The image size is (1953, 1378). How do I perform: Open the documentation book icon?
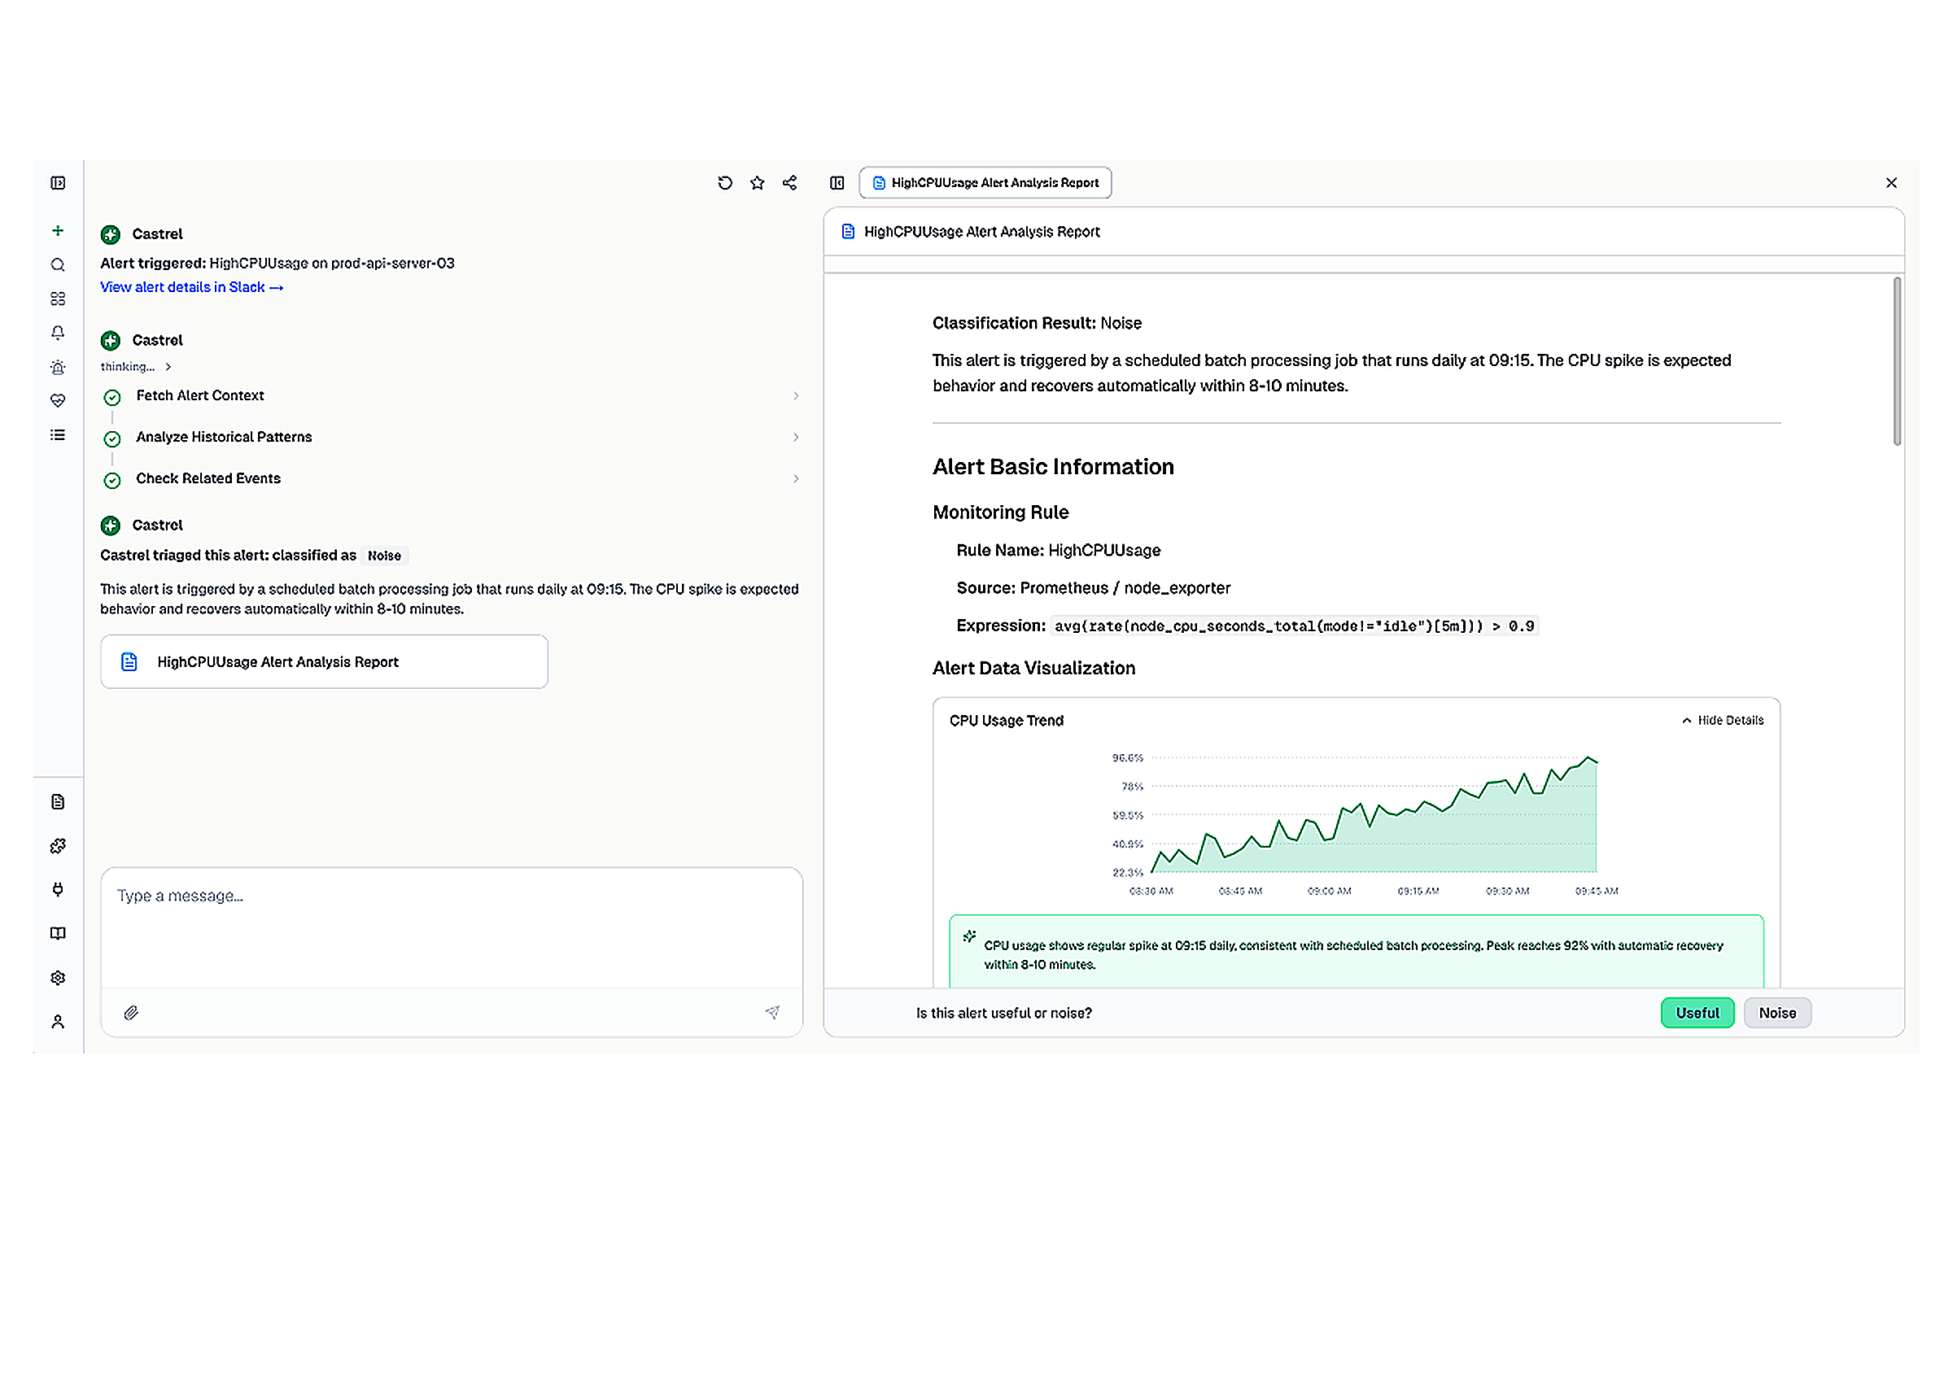coord(58,932)
